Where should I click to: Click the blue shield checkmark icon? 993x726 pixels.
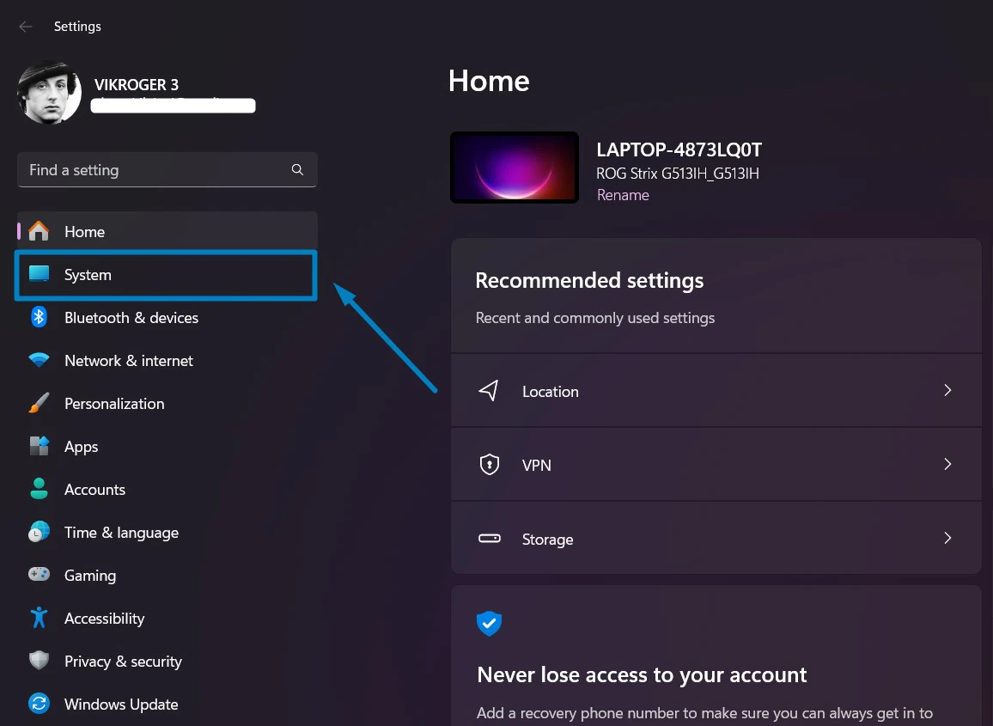coord(489,624)
